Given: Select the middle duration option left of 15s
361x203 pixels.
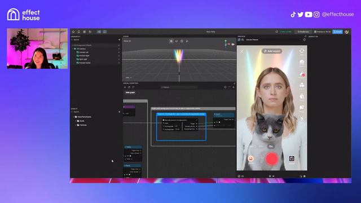Looking at the screenshot, I should [261, 147].
